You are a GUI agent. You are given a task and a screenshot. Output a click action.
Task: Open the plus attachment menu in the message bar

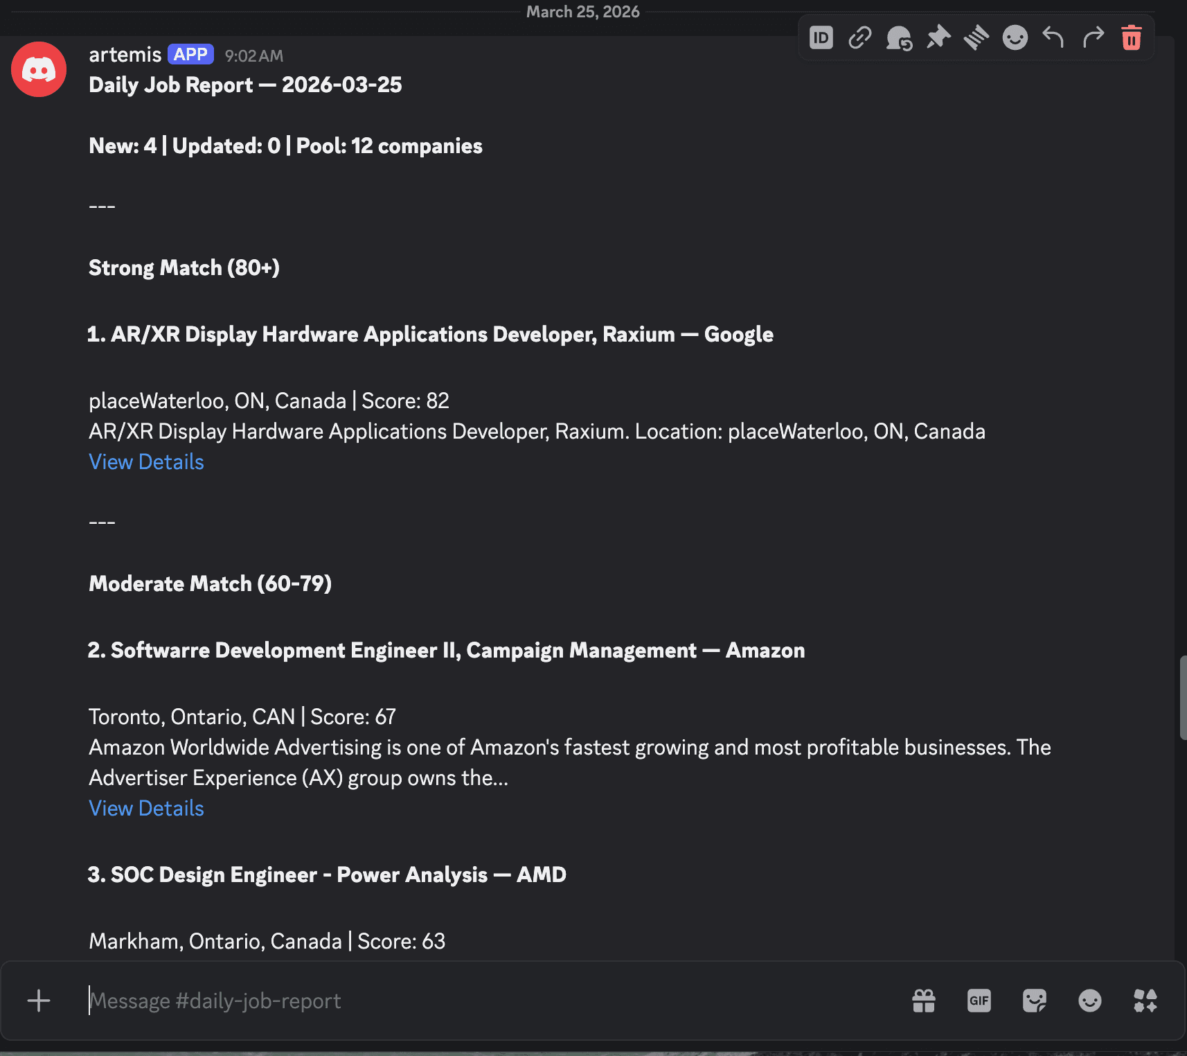[x=39, y=1001]
